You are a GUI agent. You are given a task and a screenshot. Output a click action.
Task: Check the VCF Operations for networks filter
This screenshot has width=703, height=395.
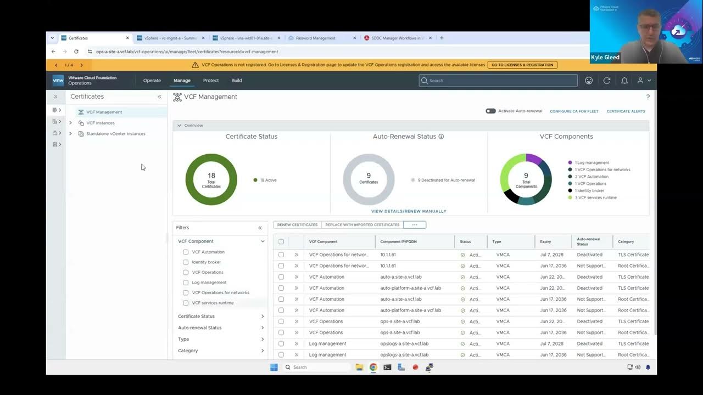[x=186, y=292]
